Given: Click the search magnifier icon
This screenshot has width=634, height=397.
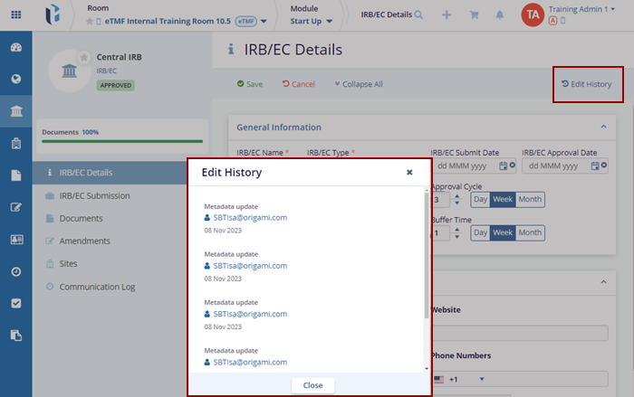Looking at the screenshot, I should (x=418, y=14).
